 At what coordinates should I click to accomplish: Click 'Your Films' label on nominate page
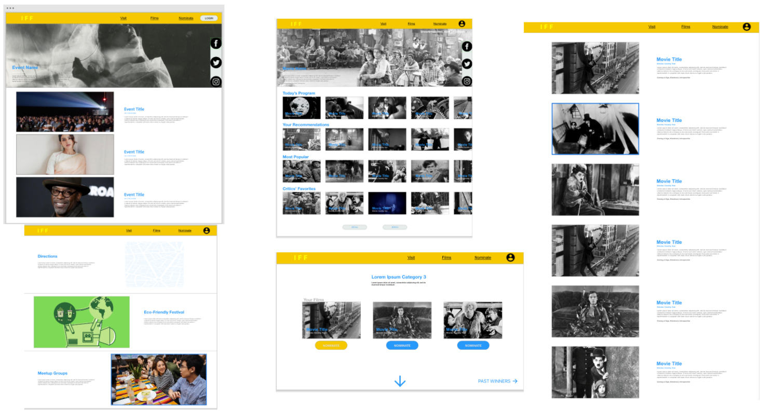(314, 300)
